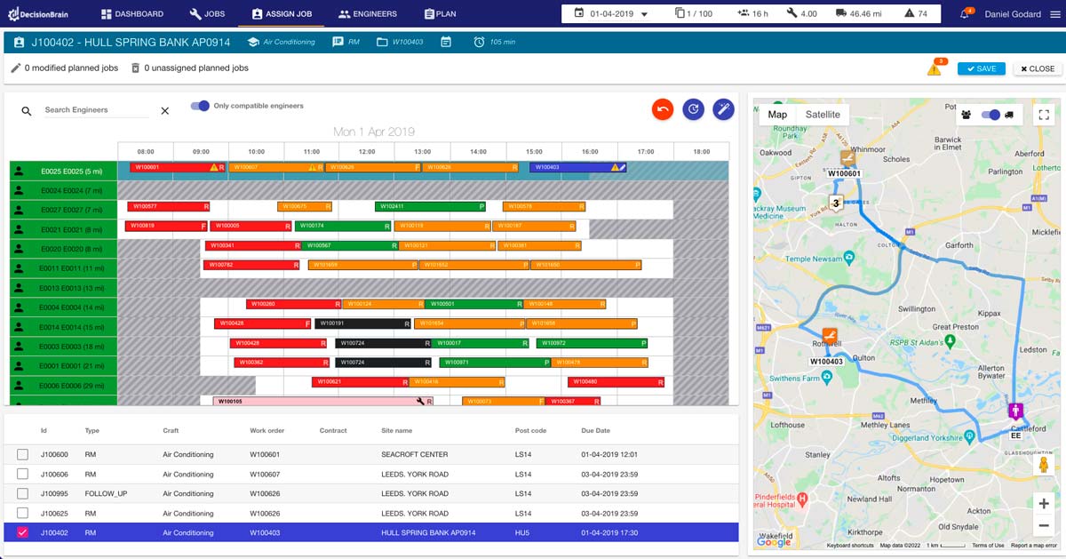Click FOLLOW_UP type cell
The width and height of the screenshot is (1066, 559).
pyautogui.click(x=106, y=494)
